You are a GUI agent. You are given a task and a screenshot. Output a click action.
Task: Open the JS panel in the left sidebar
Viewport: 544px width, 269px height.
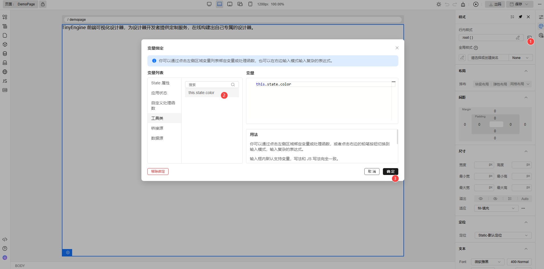(x=5, y=81)
